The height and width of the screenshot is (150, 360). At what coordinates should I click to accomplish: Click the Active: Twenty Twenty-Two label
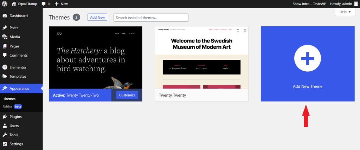pos(76,95)
